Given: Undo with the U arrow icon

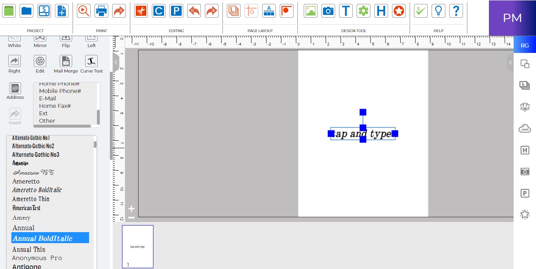Looking at the screenshot, I should (194, 11).
